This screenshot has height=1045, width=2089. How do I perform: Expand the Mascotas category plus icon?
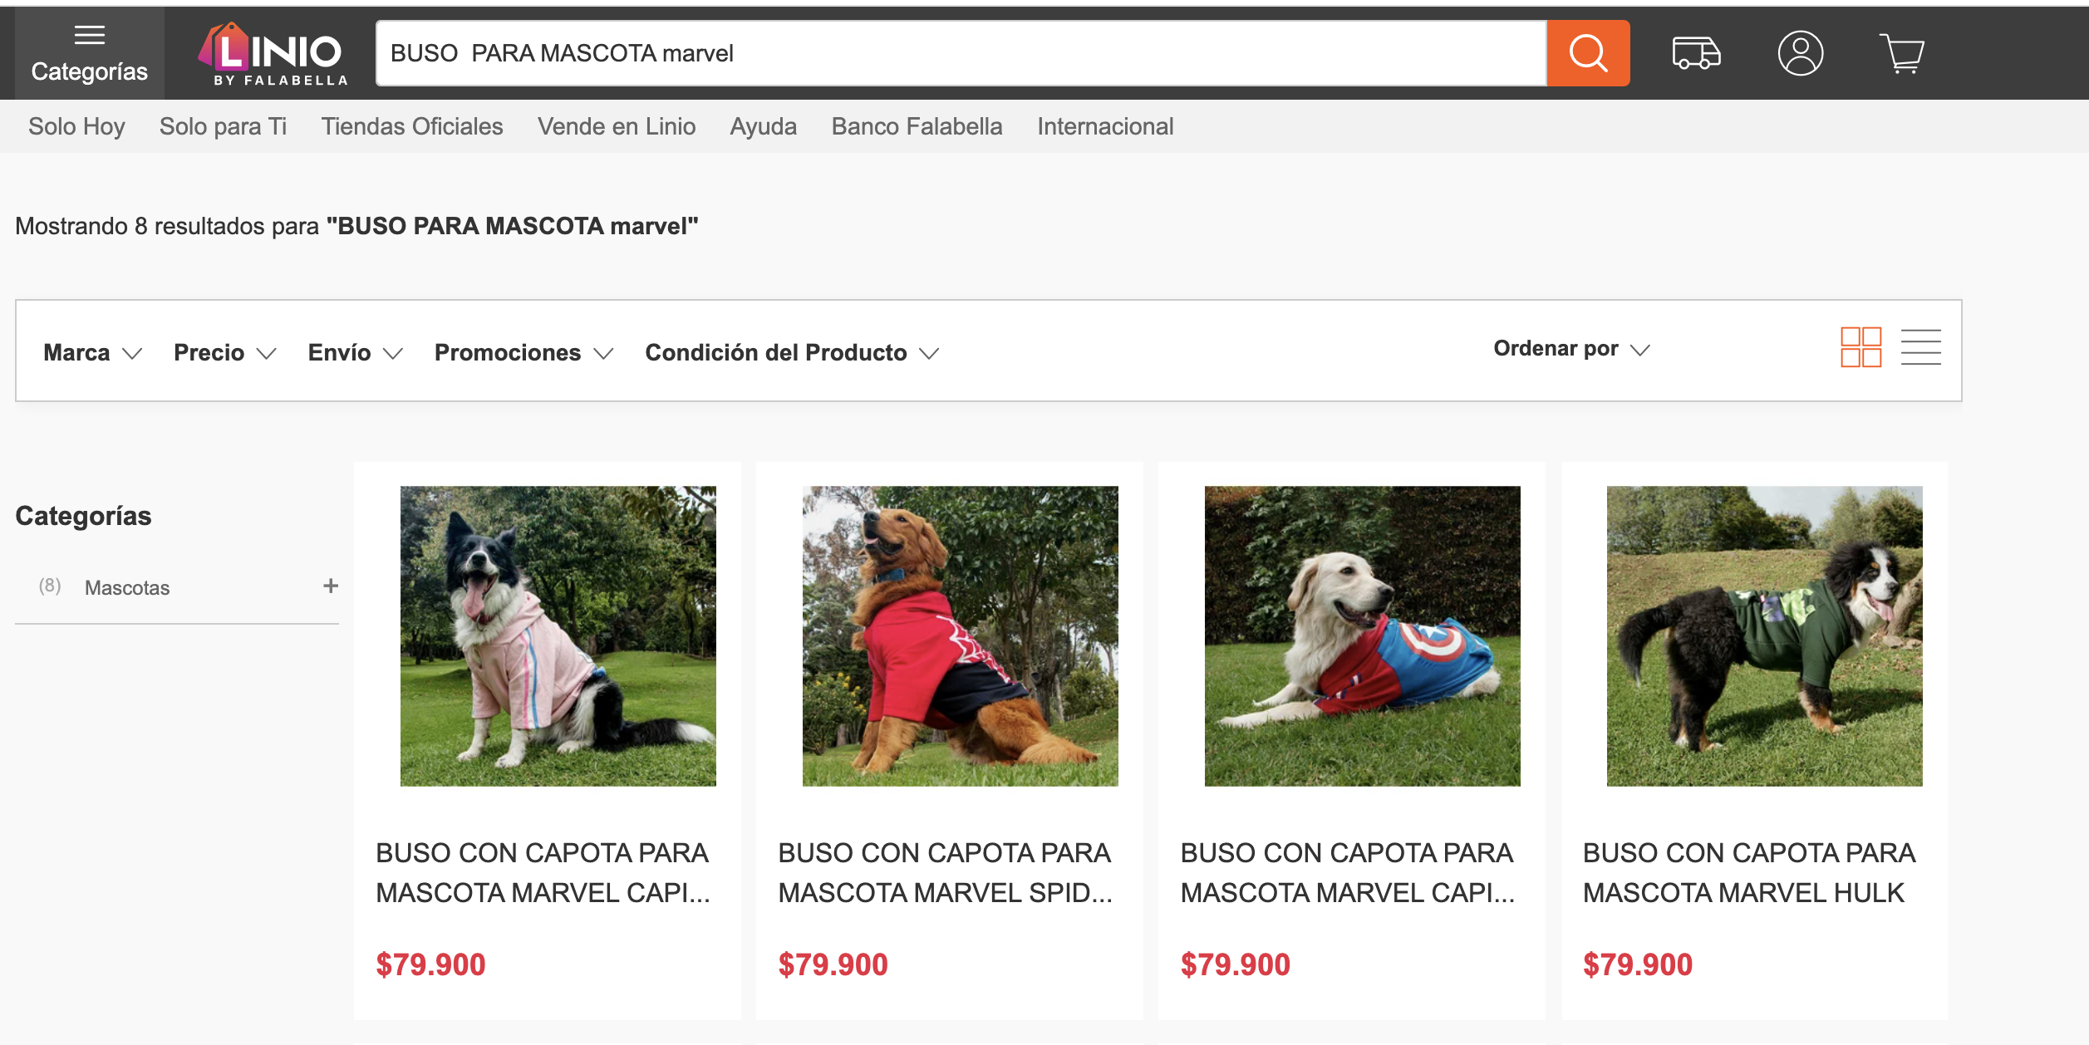point(331,586)
